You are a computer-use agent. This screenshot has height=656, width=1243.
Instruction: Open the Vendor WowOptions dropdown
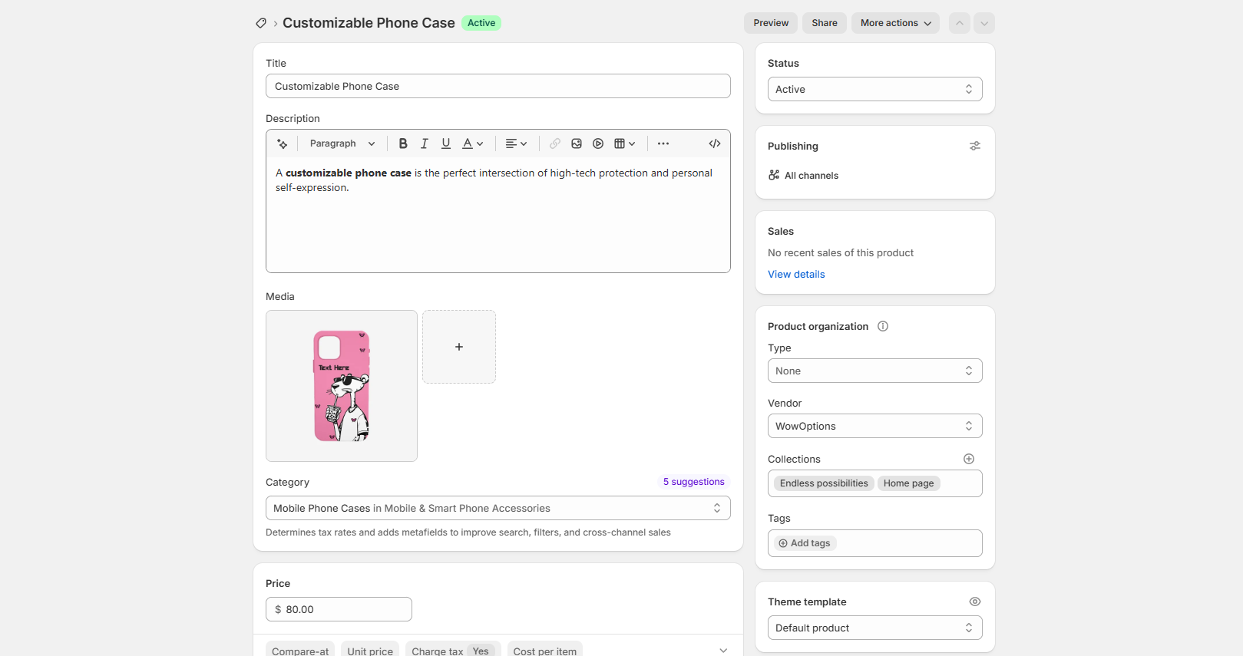coord(875,426)
